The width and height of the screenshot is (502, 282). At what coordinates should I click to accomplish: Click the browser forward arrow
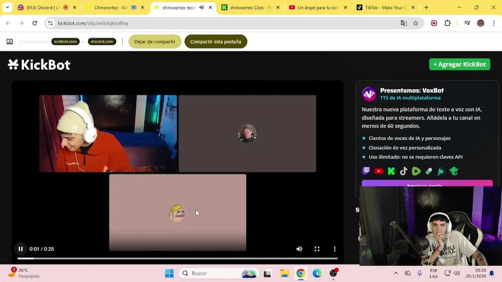pos(21,23)
